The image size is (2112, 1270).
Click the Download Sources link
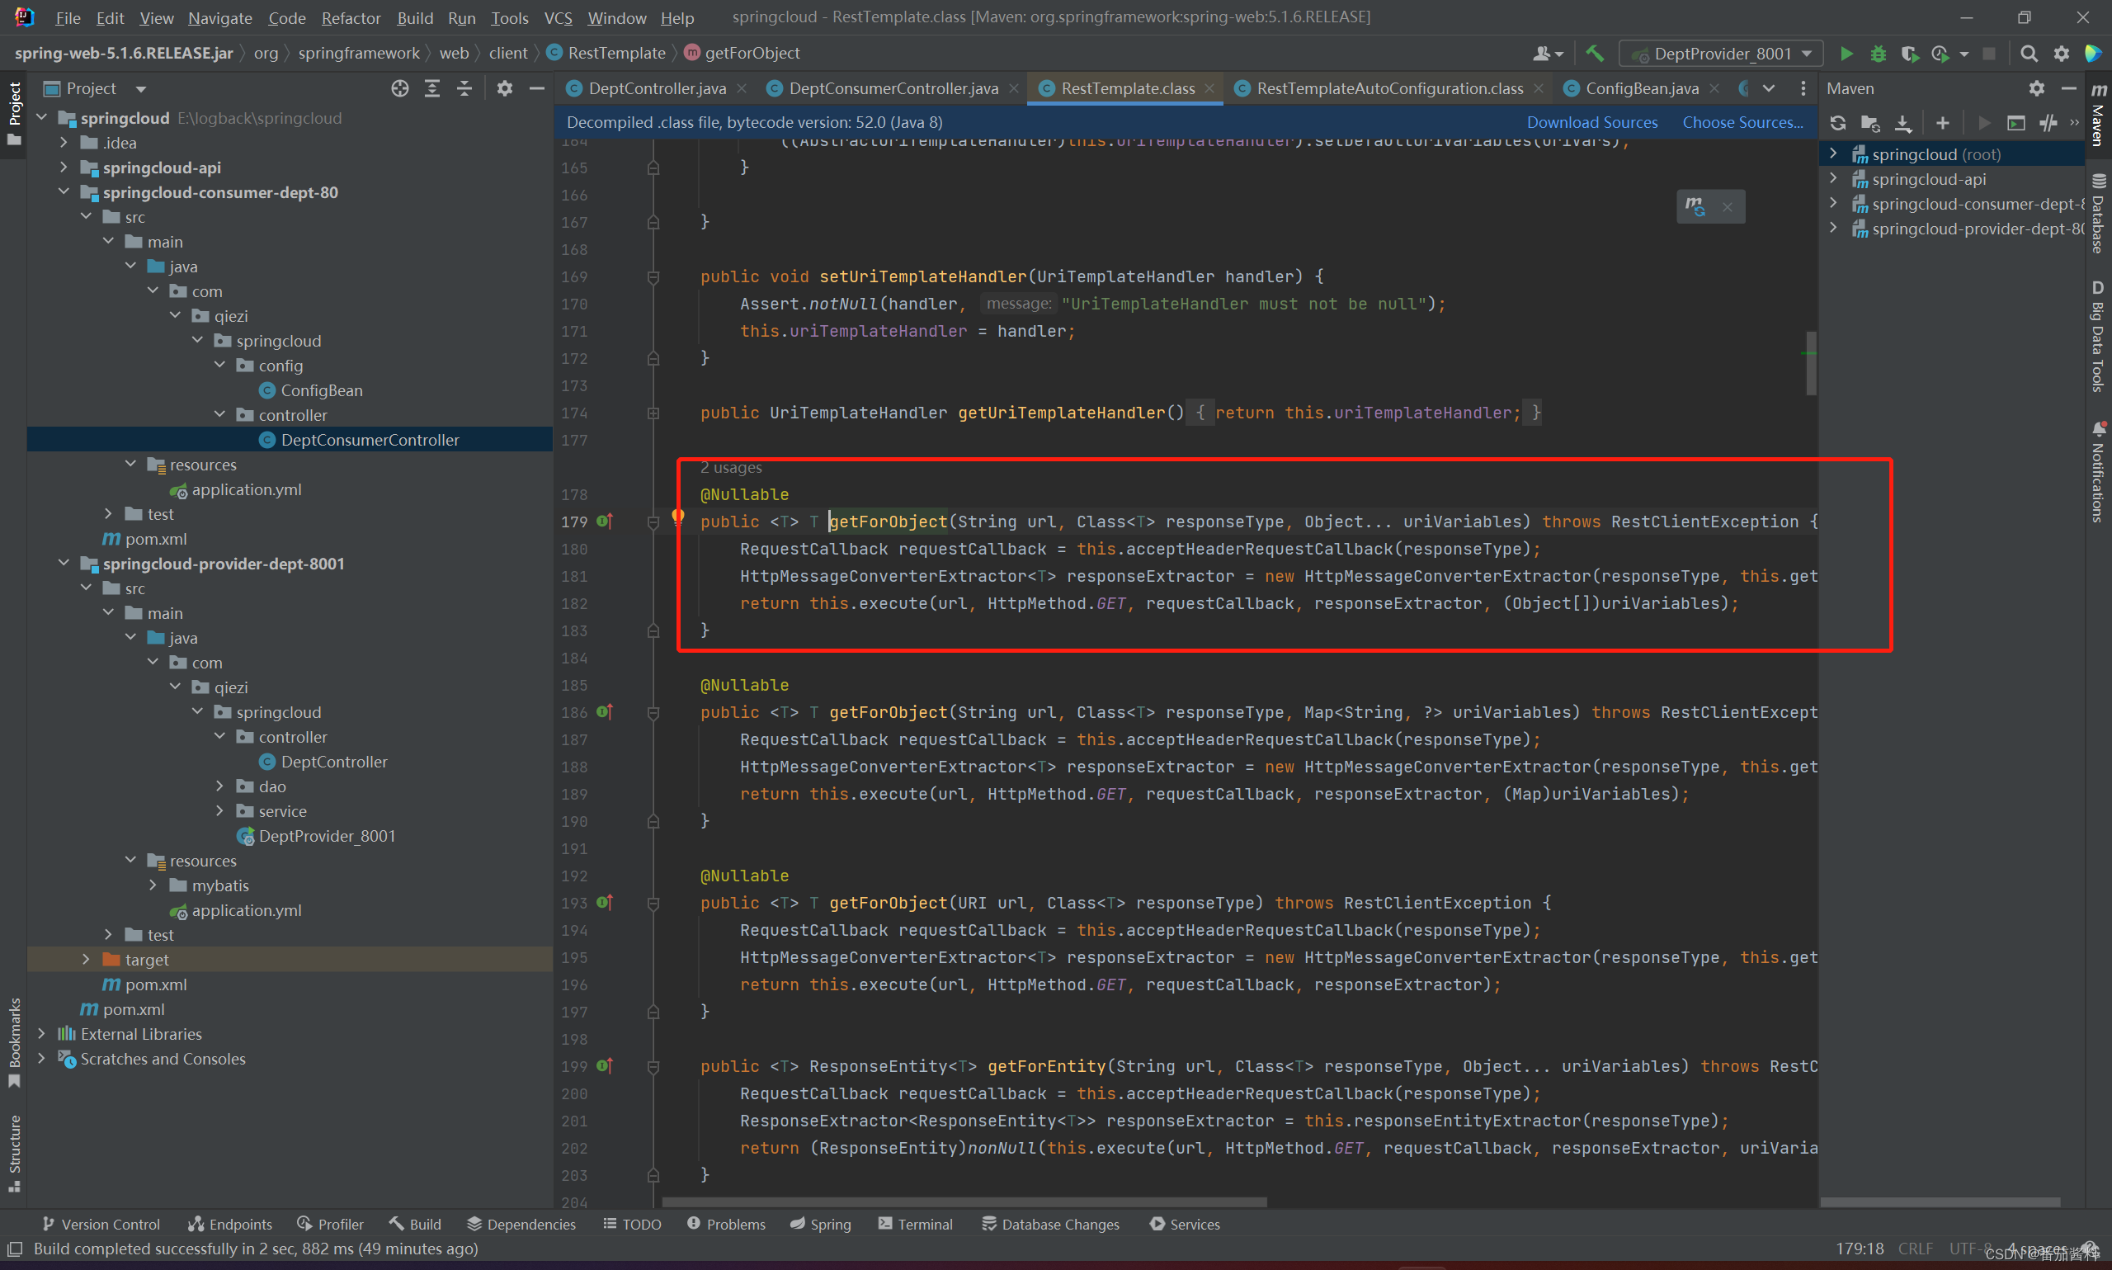click(x=1591, y=122)
